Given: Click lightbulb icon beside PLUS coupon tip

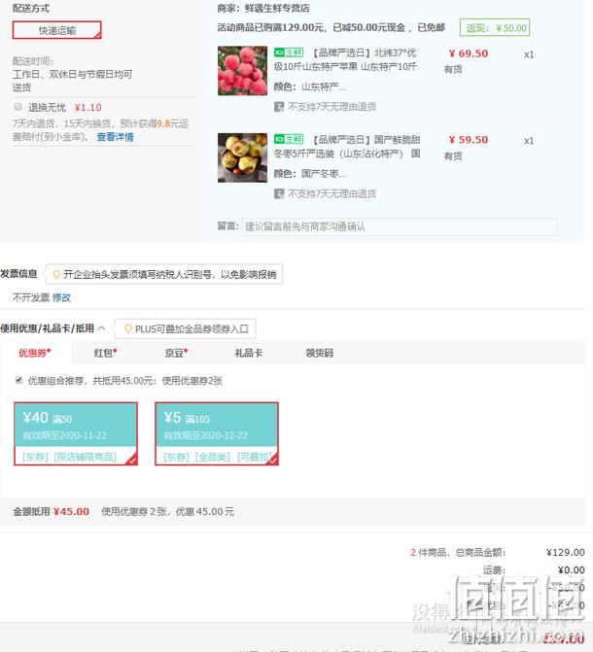Looking at the screenshot, I should [x=128, y=328].
